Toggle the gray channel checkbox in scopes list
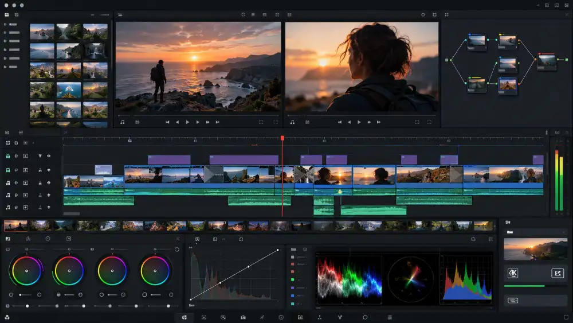Image resolution: width=573 pixels, height=323 pixels. pyautogui.click(x=292, y=257)
